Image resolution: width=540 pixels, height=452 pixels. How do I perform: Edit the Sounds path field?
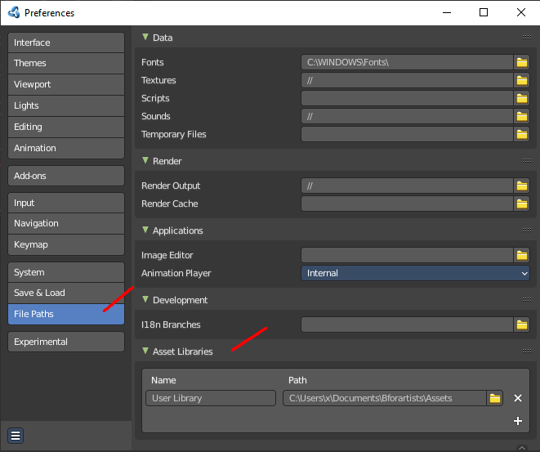point(407,116)
